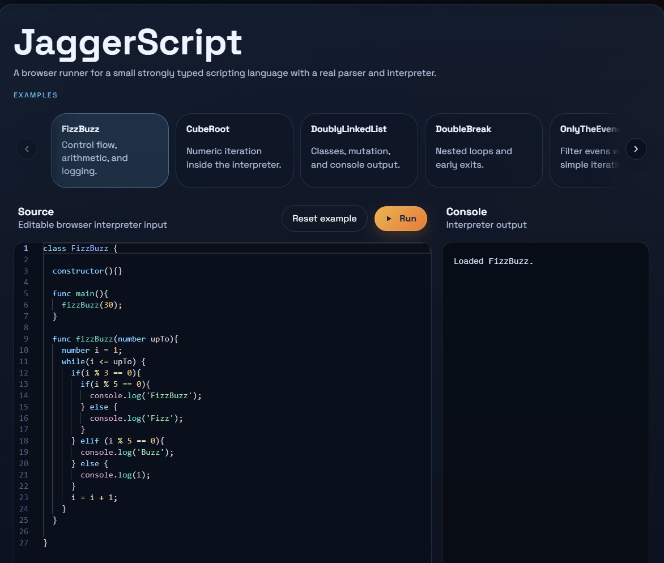Place cursor on 'class FizzBuzz {' line

(80, 249)
